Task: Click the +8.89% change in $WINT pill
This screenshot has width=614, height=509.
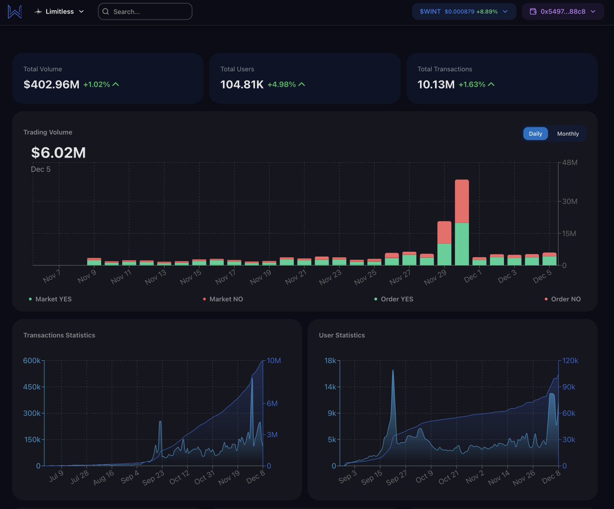Action: tap(487, 11)
